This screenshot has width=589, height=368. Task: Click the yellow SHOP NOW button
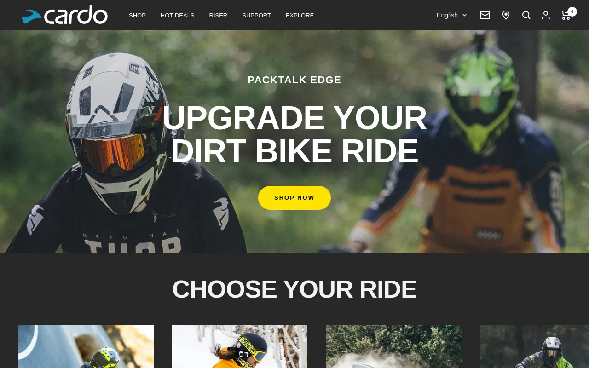click(x=294, y=198)
